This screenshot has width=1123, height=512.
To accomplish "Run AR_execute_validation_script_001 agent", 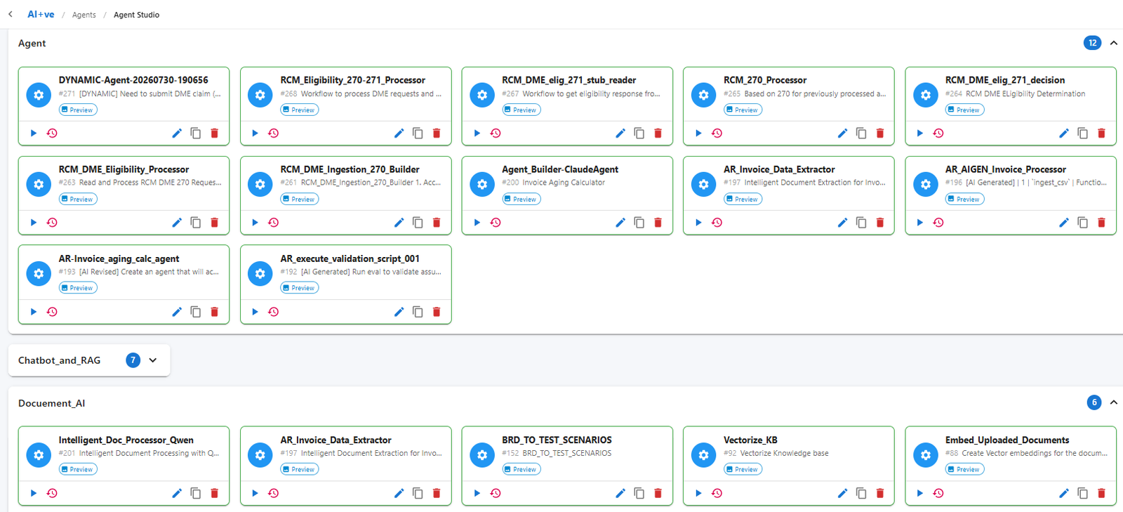I will [255, 312].
